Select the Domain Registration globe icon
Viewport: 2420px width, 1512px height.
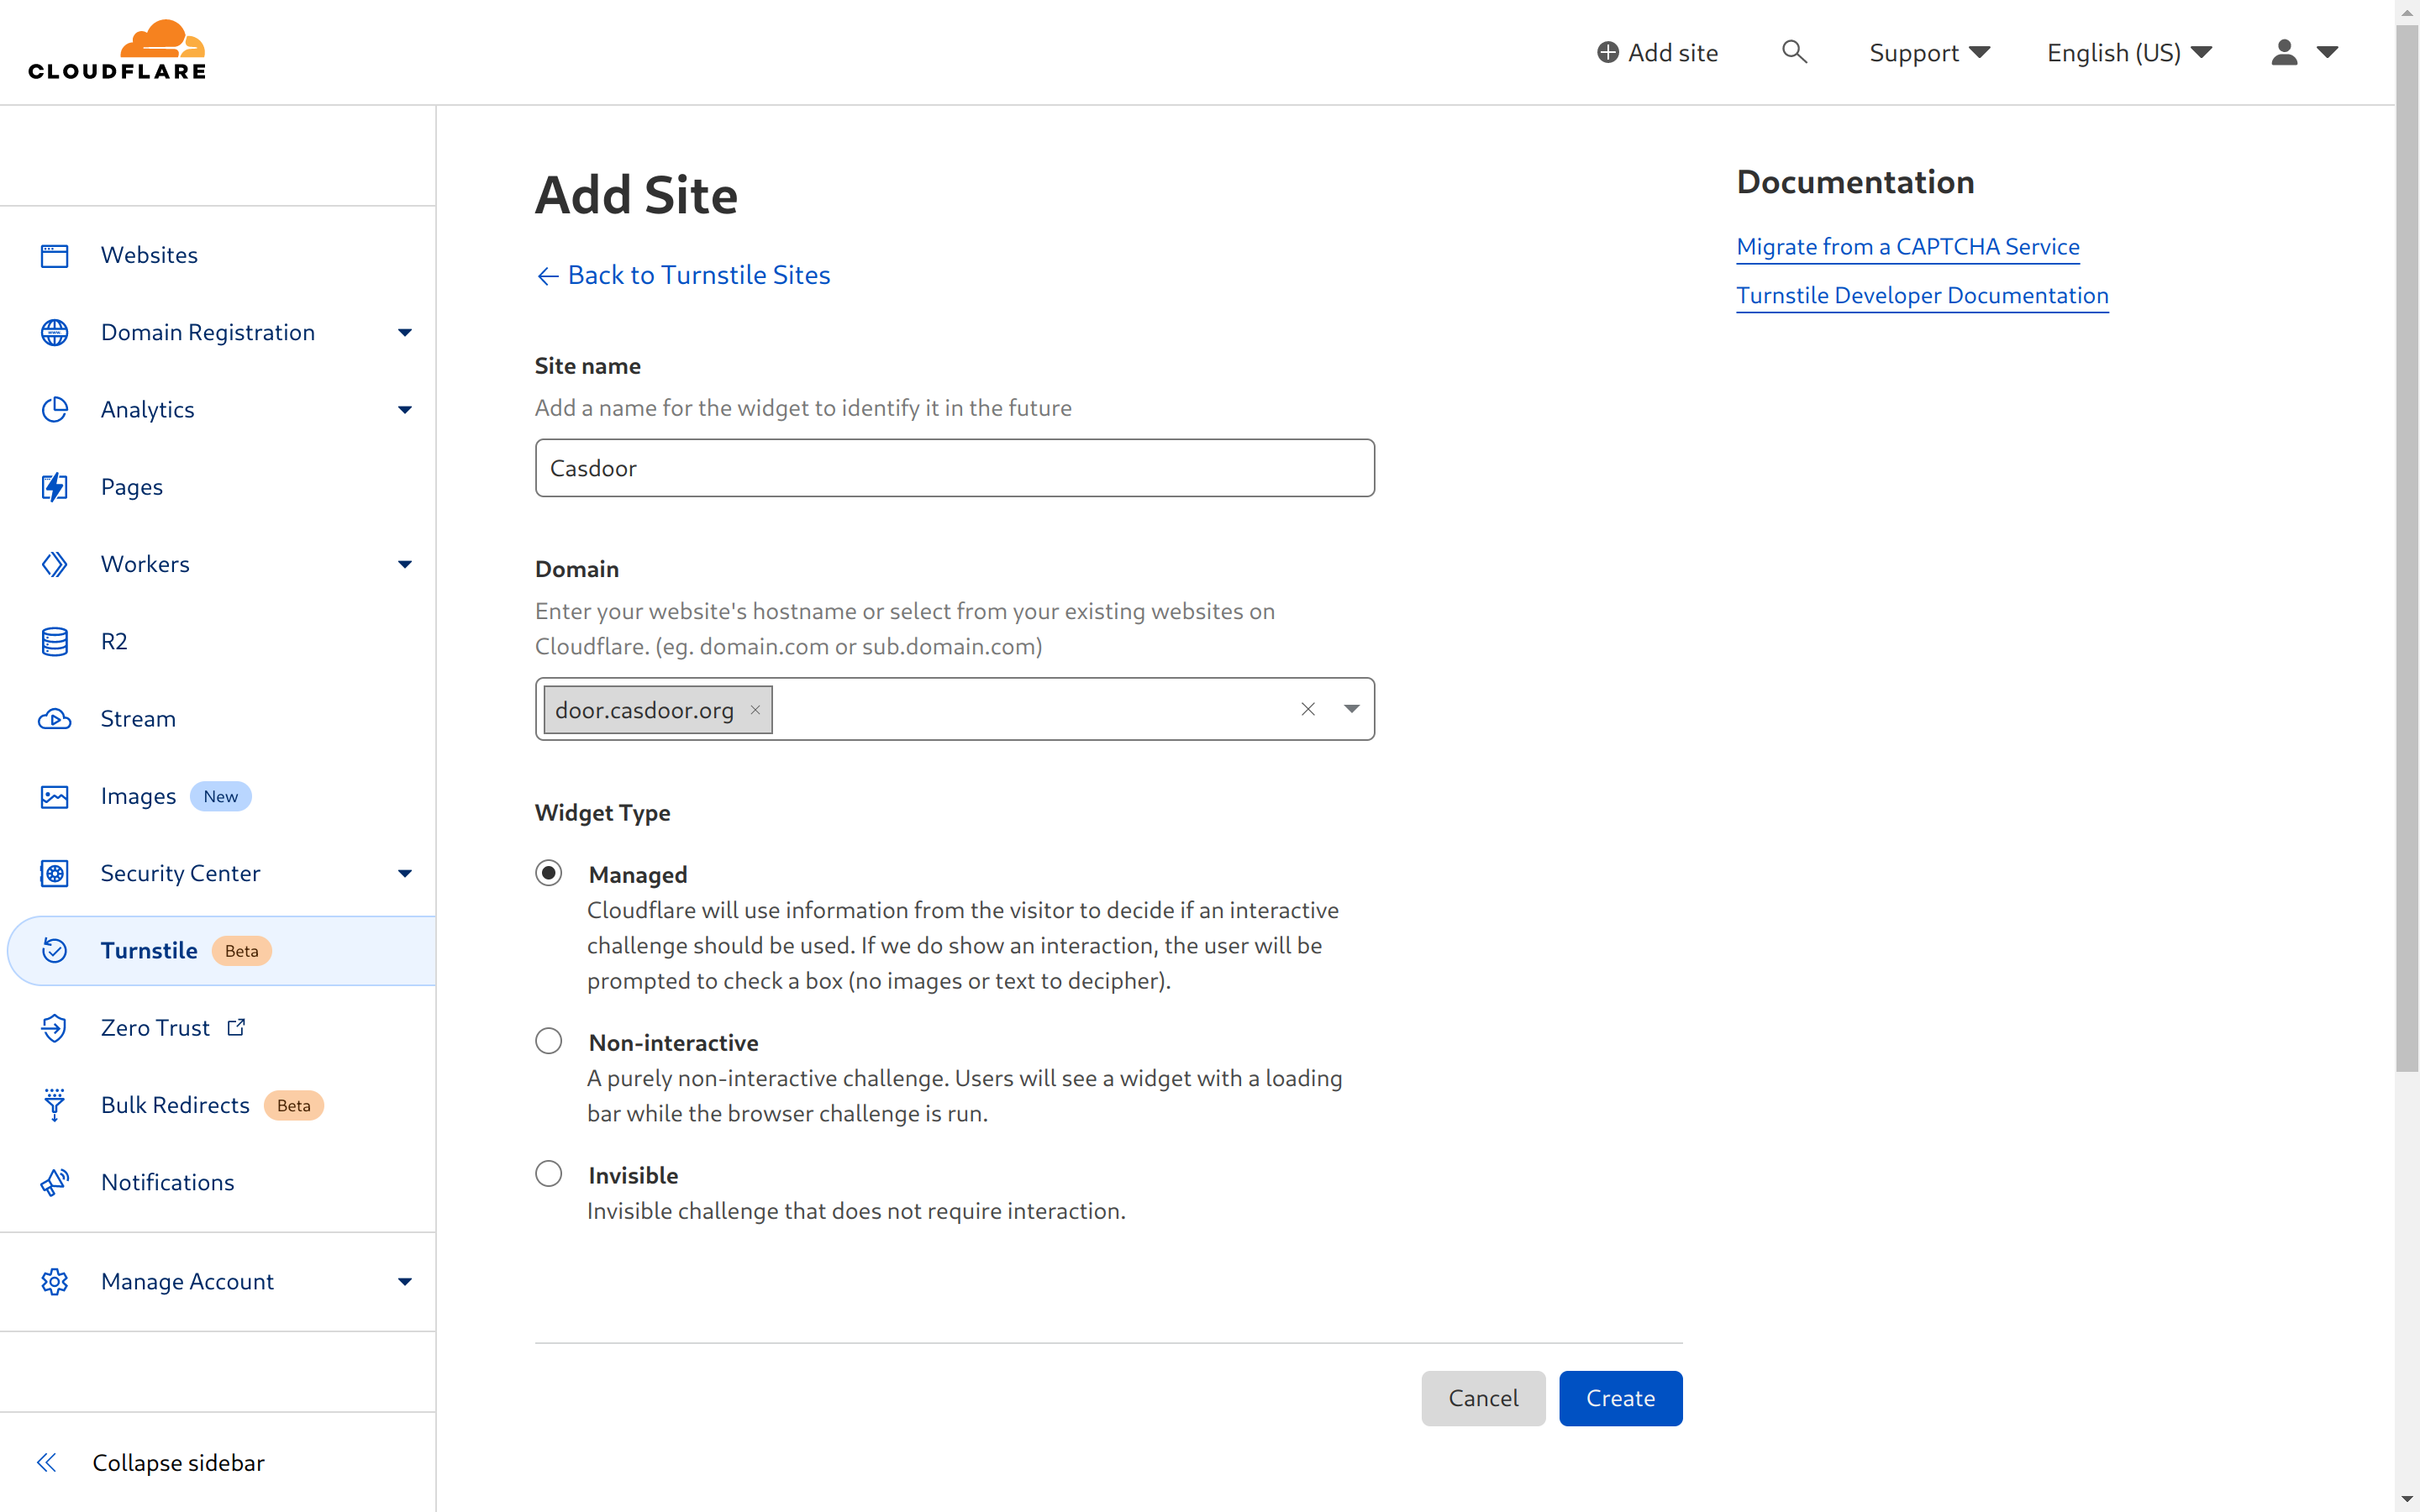click(55, 332)
